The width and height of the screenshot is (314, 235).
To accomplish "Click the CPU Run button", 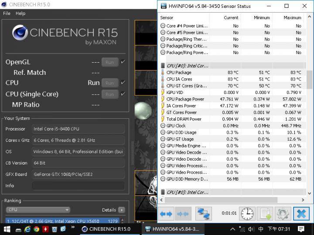I will pos(110,83).
